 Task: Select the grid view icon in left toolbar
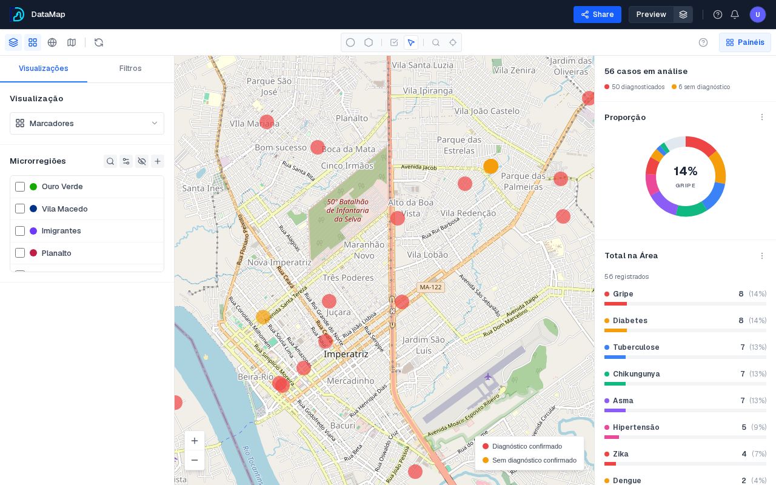[33, 42]
